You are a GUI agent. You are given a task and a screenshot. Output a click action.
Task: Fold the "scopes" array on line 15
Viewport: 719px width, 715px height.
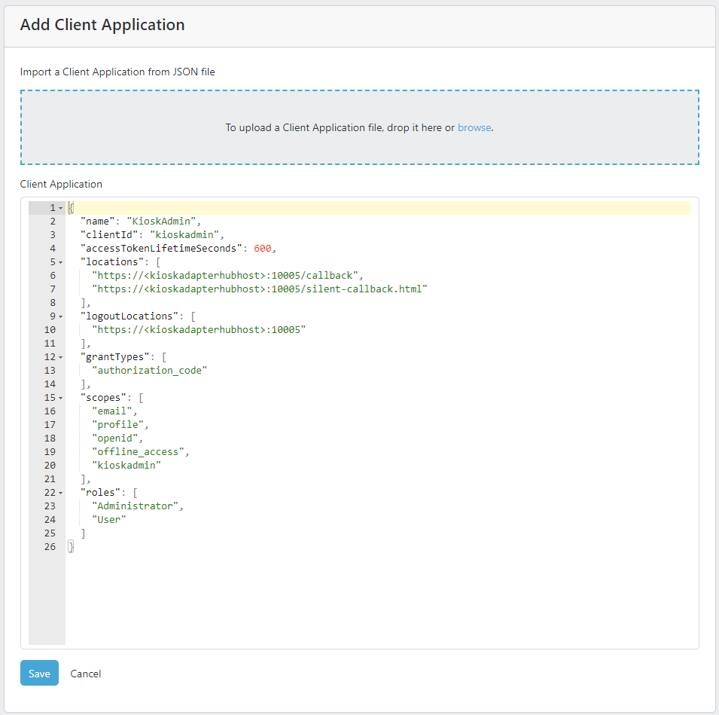coord(60,398)
